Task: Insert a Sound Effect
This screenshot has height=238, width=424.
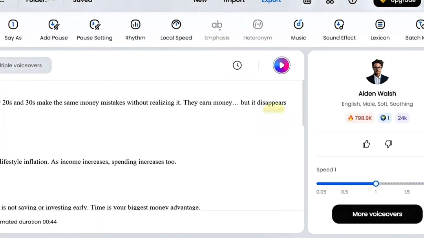Action: coord(339,30)
